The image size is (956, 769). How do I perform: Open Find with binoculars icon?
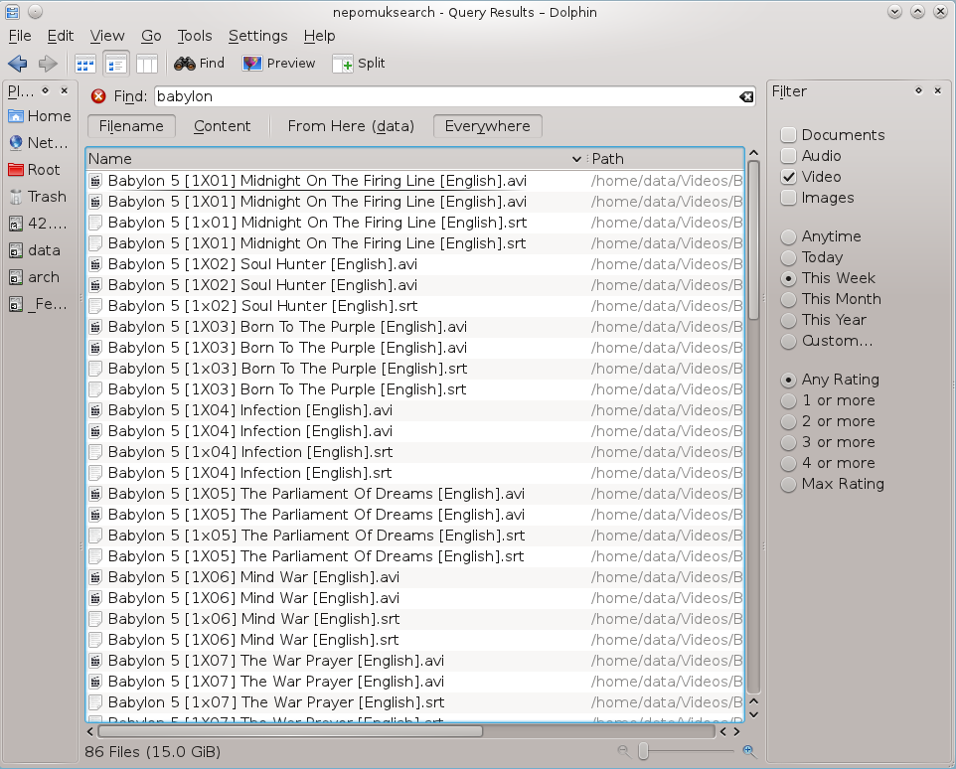(199, 64)
